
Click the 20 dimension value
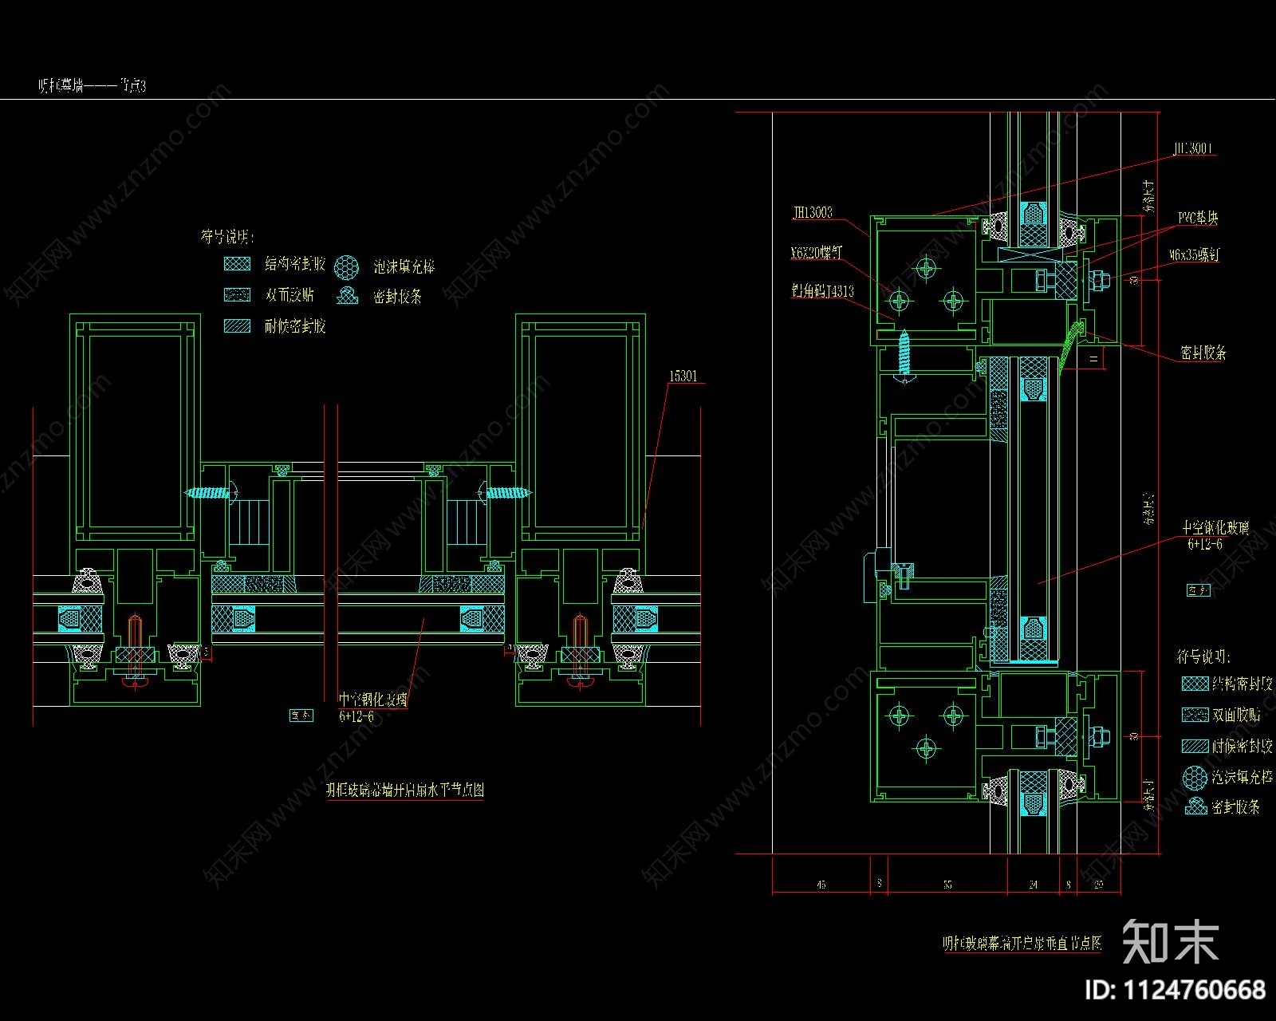1099,884
